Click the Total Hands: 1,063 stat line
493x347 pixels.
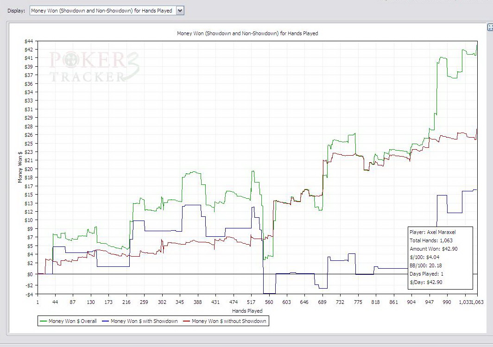pos(431,240)
